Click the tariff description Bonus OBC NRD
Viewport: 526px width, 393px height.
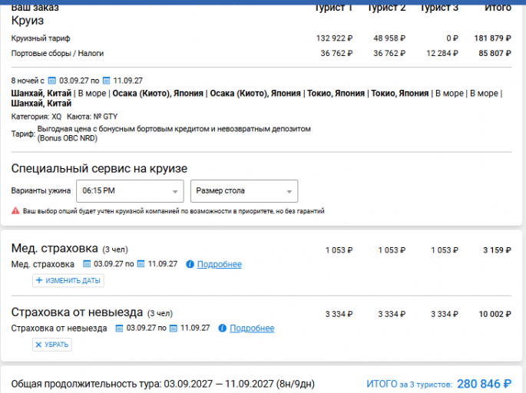[x=174, y=134]
